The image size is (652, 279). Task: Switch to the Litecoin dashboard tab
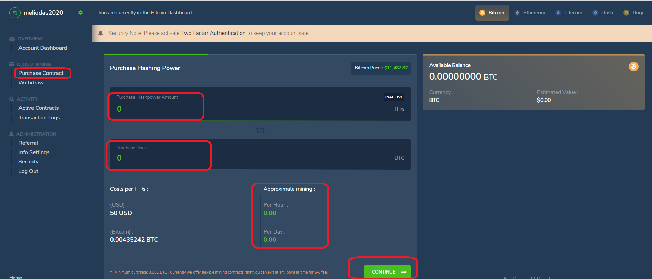(x=569, y=13)
